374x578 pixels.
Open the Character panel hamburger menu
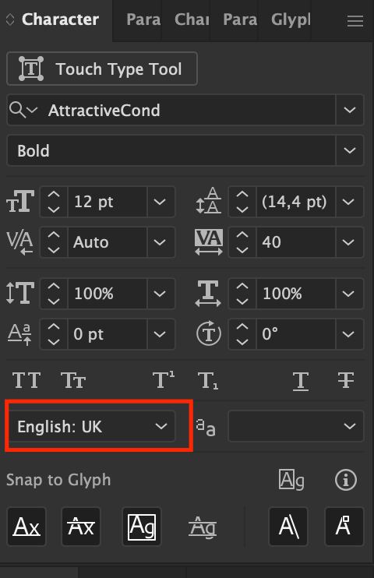click(355, 20)
